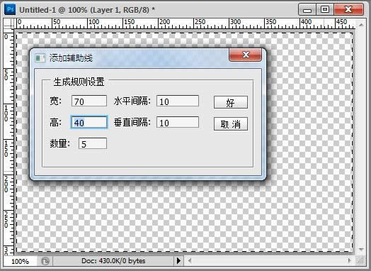
Task: Click the status bar document info icon
Action: click(x=45, y=261)
